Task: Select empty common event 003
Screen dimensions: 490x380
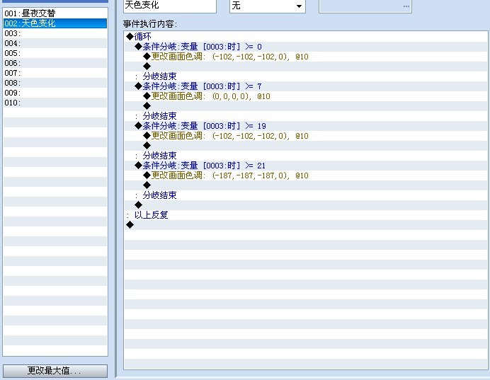Action: coord(55,33)
